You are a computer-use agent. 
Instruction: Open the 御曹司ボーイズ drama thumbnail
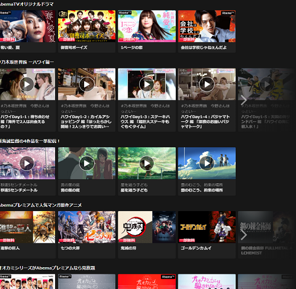coord(86,26)
